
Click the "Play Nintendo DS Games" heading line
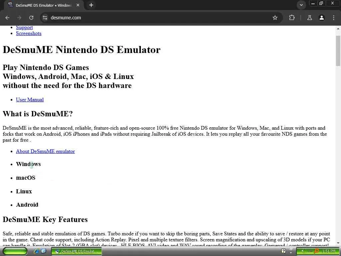(x=46, y=67)
